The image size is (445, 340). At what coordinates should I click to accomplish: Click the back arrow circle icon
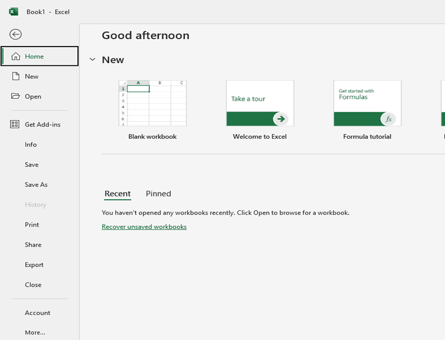point(15,35)
